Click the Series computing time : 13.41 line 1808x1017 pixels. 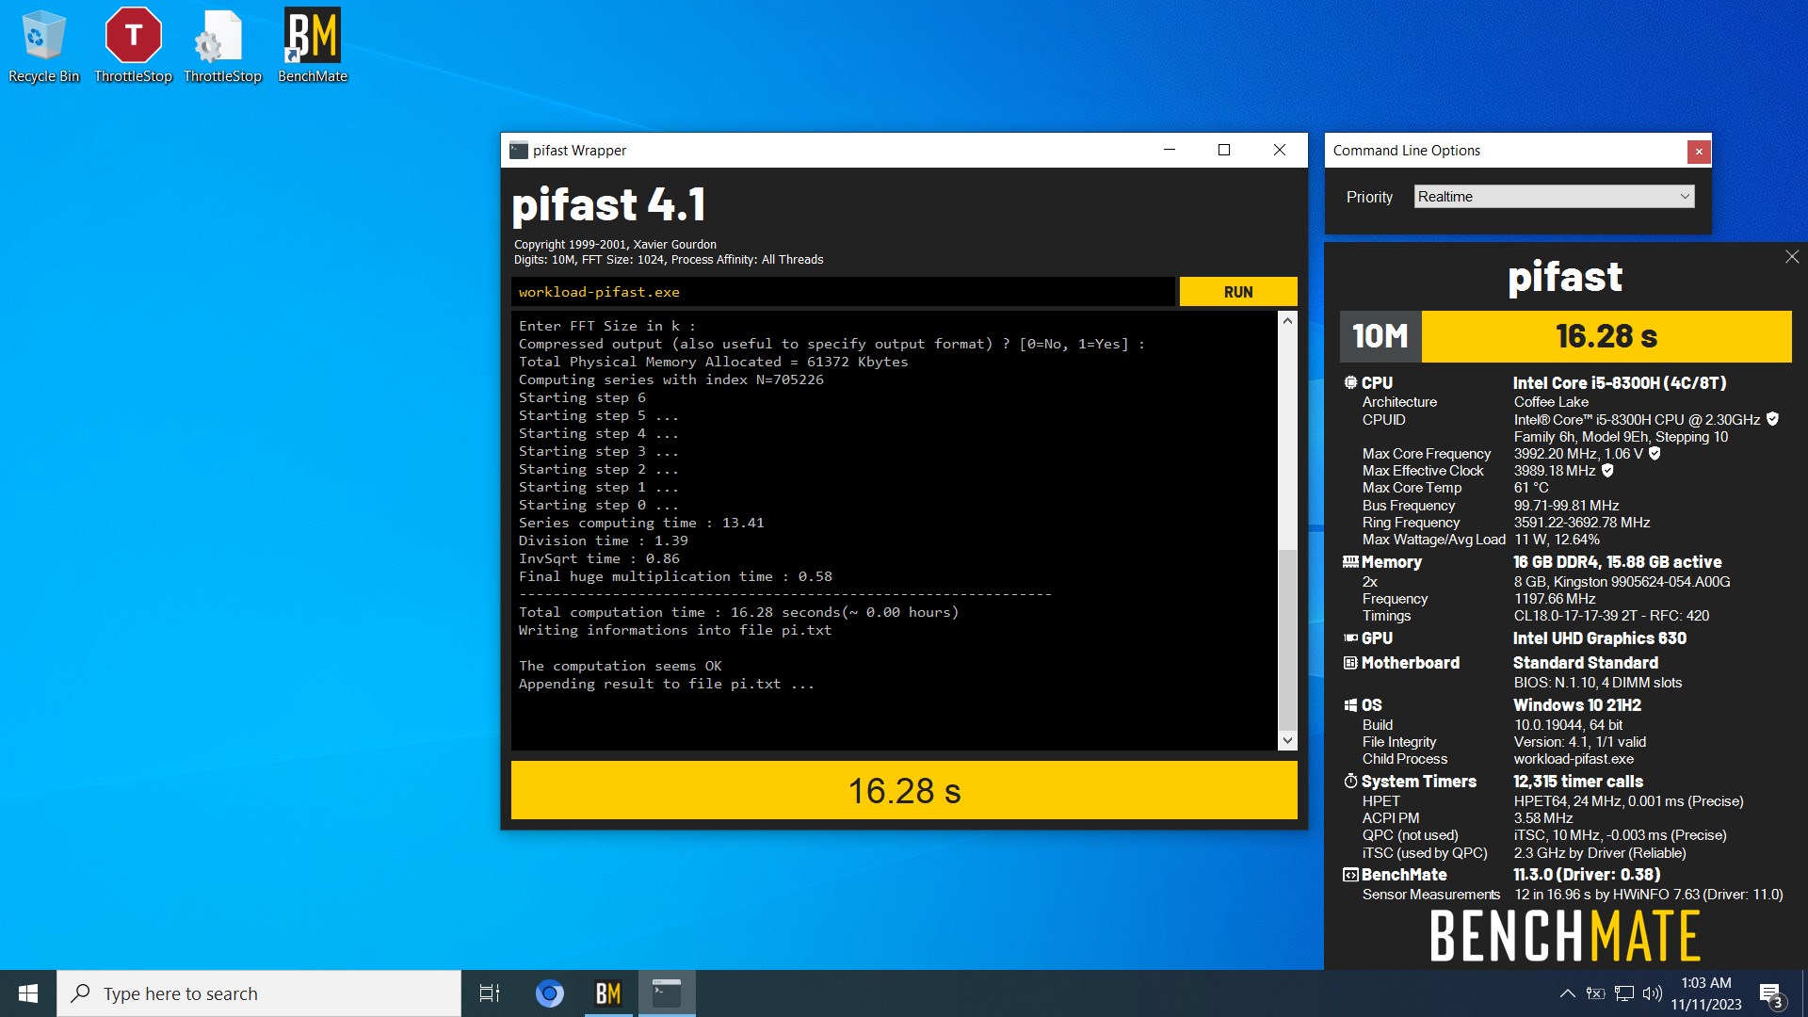[x=641, y=523]
